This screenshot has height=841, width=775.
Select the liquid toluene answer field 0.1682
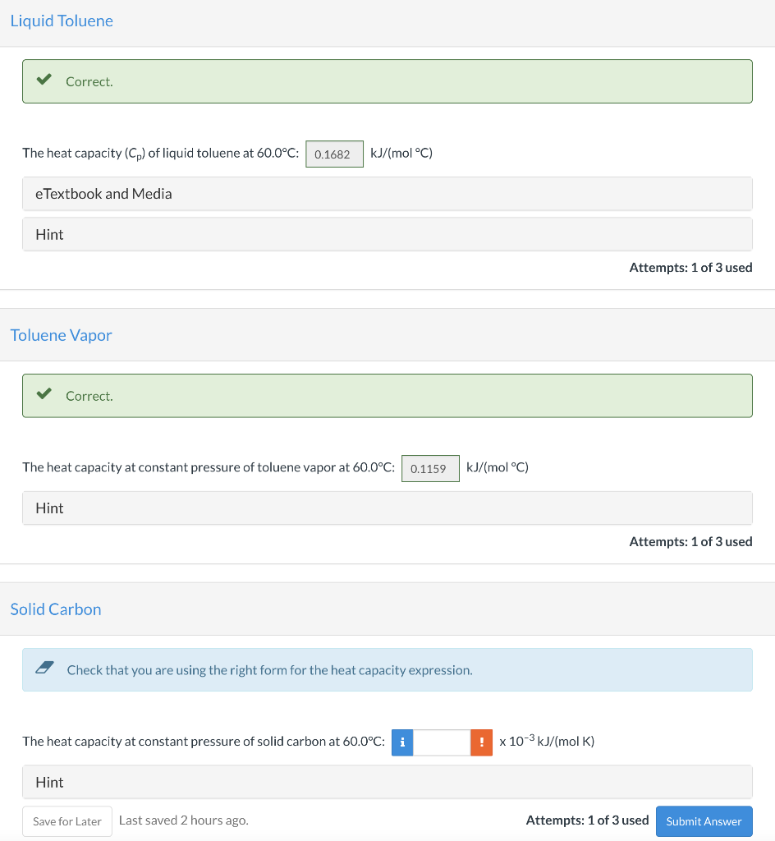click(x=334, y=154)
